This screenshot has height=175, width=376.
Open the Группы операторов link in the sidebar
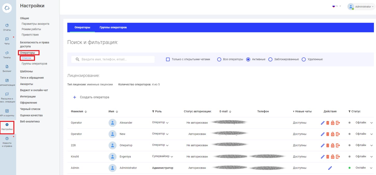point(34,64)
